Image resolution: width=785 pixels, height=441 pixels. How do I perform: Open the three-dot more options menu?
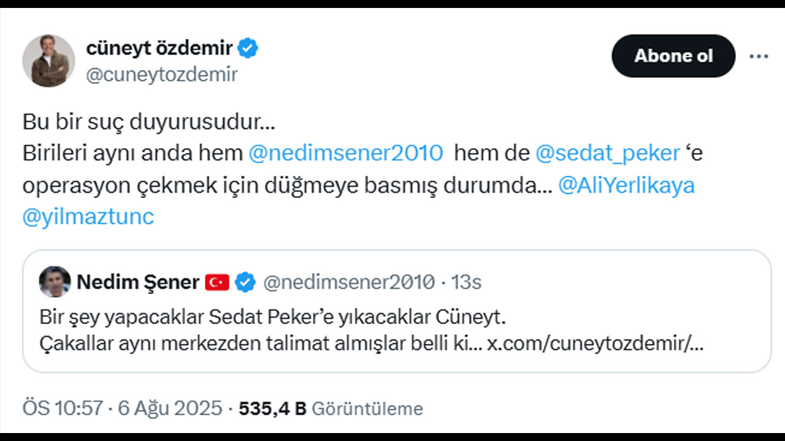tap(758, 55)
